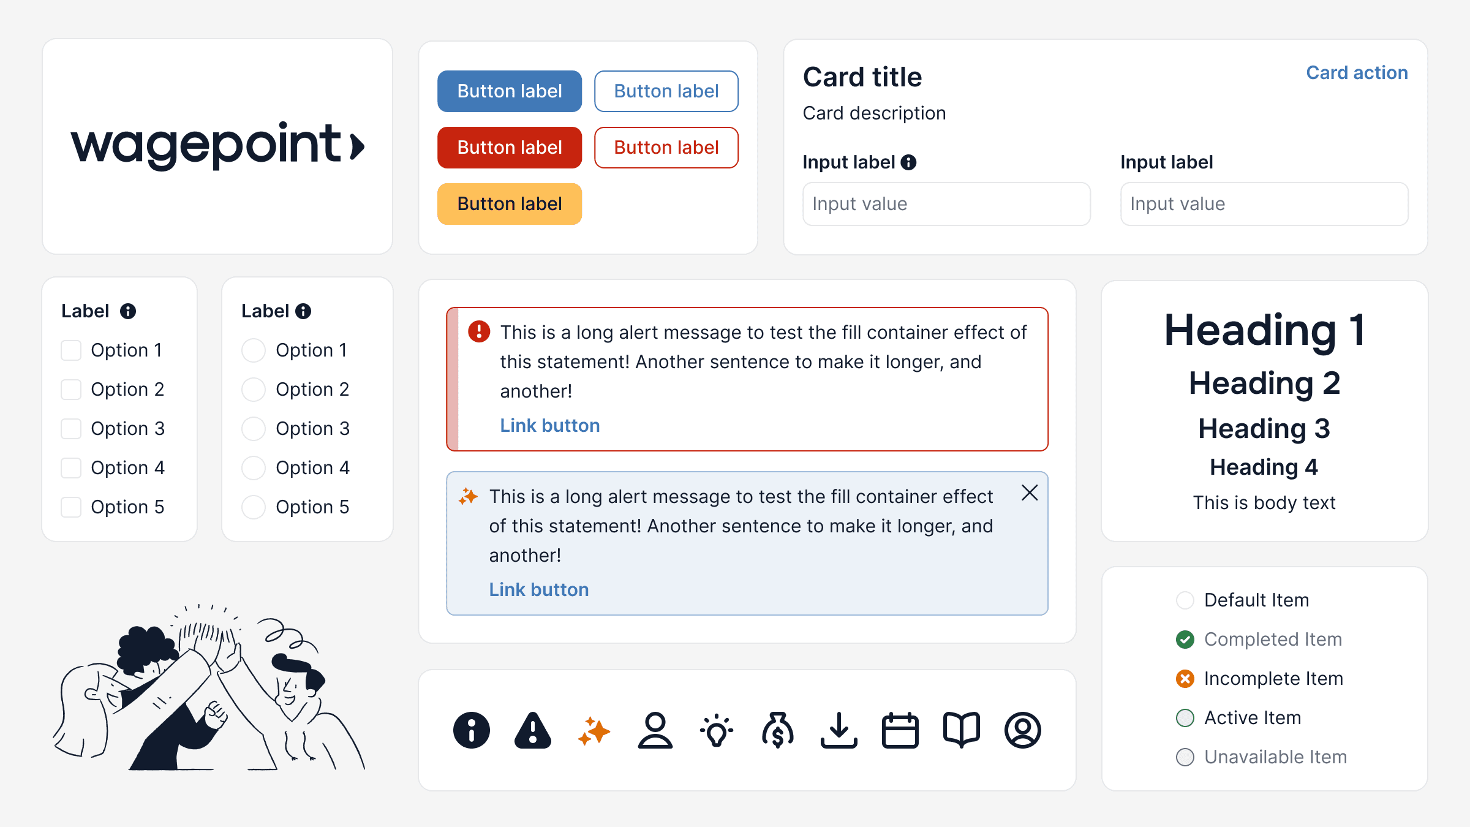Click the orange sparkles icon in icon row
Screen dimensions: 1470x827
click(594, 730)
